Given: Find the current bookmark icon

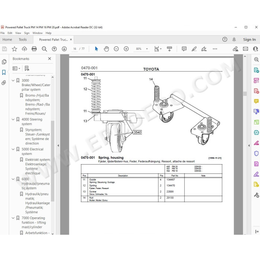Looking at the screenshot, I should (27, 68).
